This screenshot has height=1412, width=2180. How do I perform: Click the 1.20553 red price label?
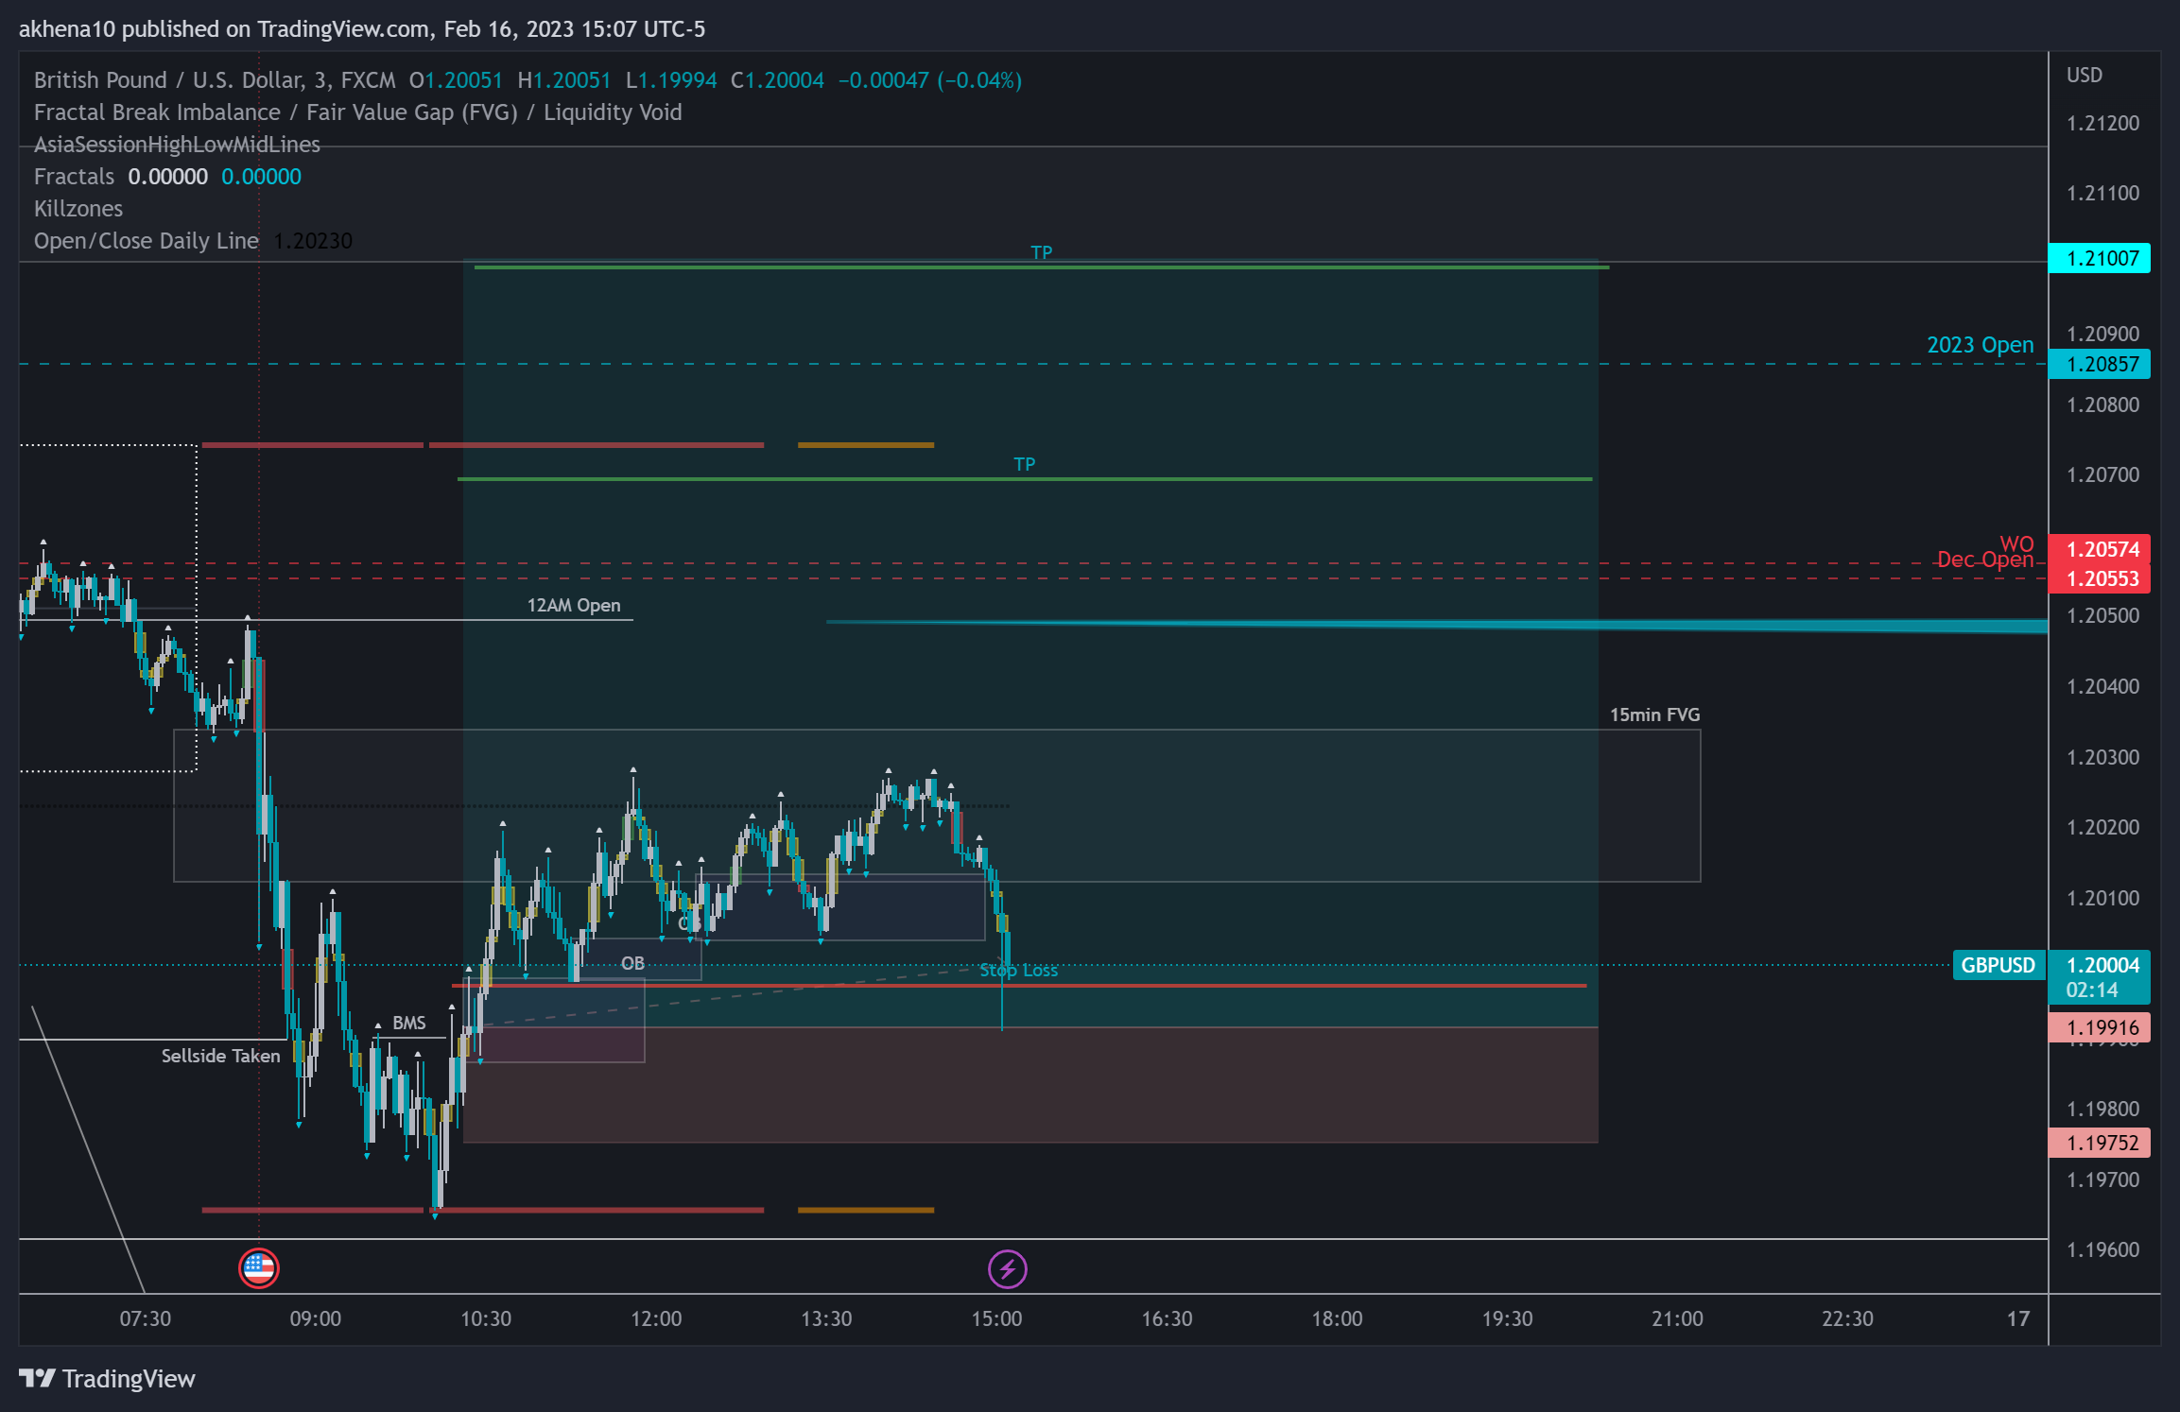[2099, 578]
